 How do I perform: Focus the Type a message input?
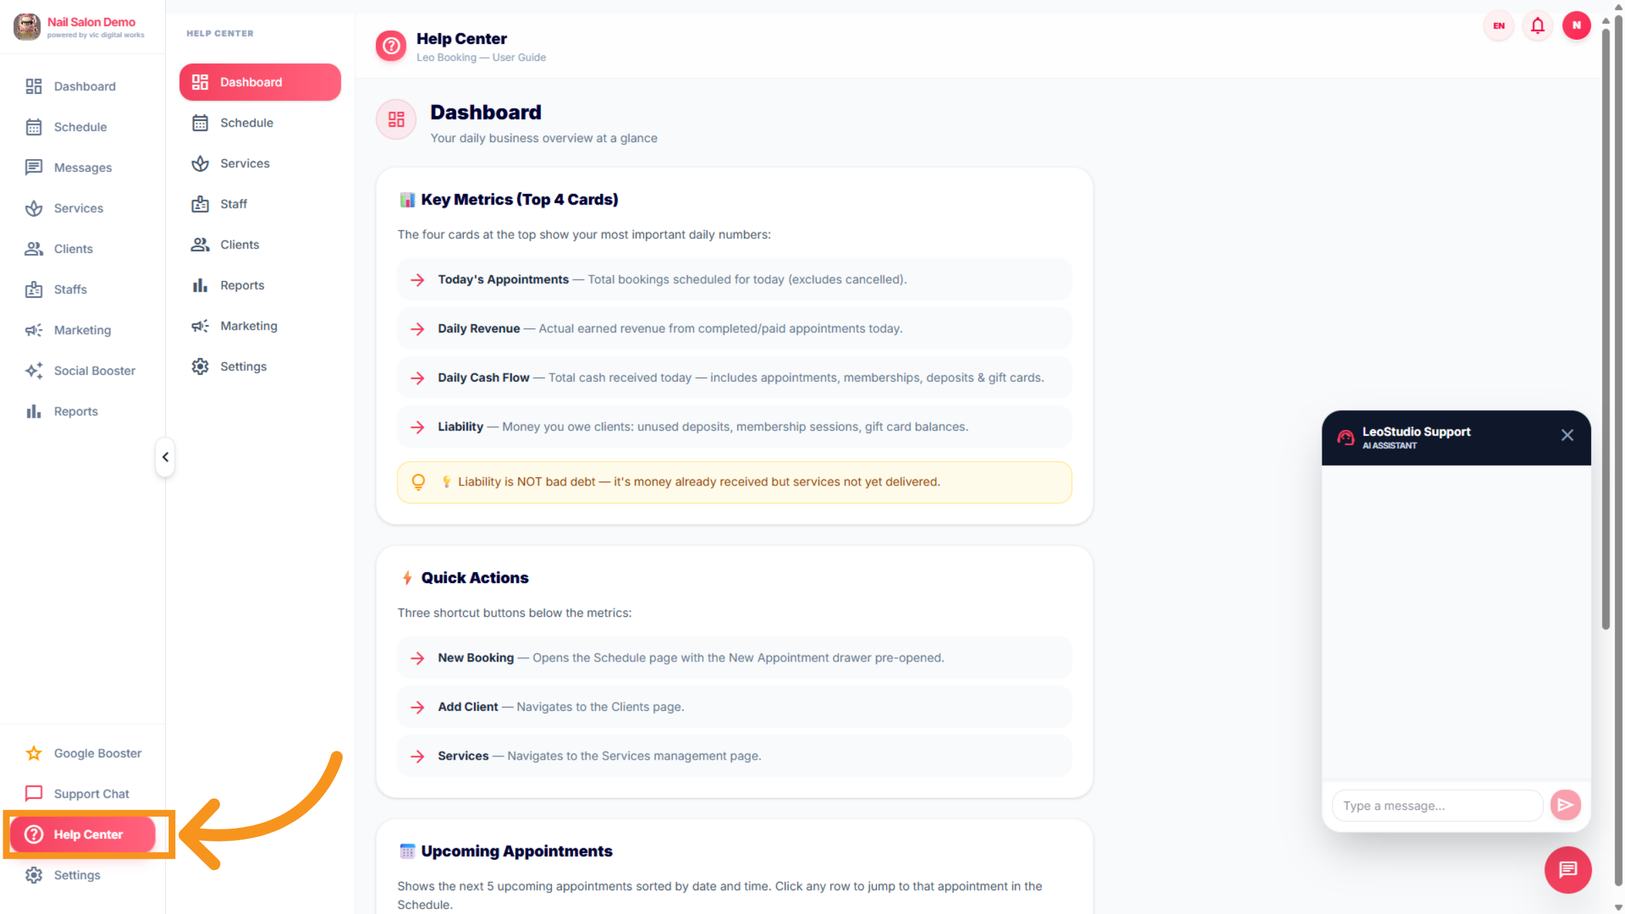(x=1437, y=806)
